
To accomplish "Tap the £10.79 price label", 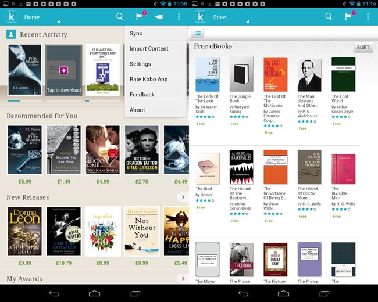I will coord(63,263).
